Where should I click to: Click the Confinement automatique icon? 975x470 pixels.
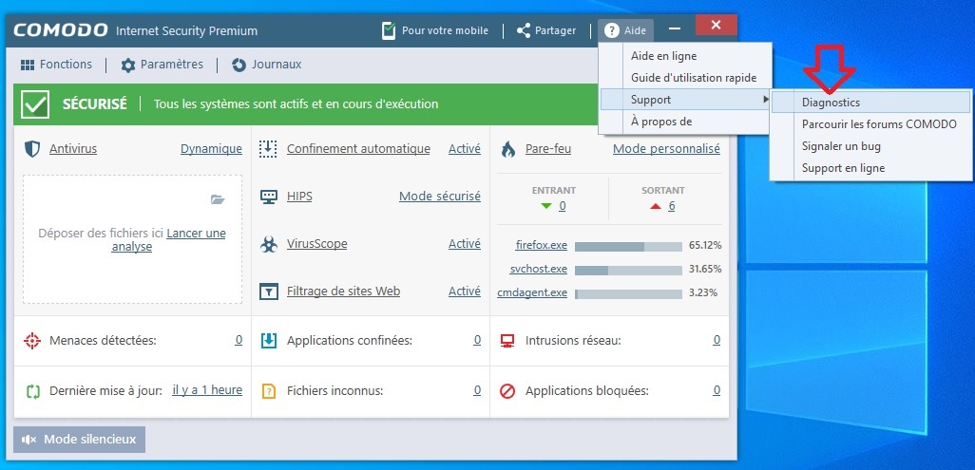click(269, 149)
